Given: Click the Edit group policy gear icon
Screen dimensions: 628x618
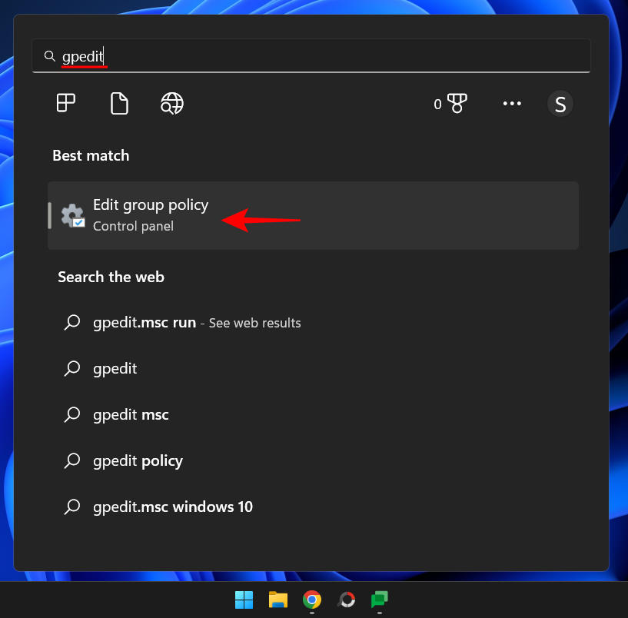Looking at the screenshot, I should coord(71,215).
